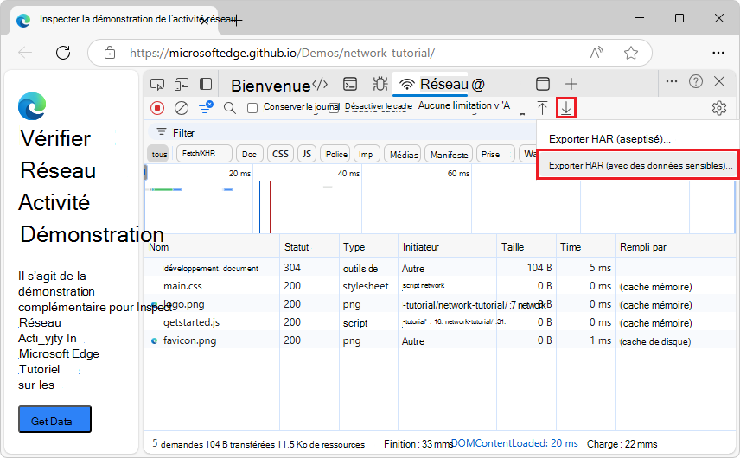This screenshot has height=458, width=740.
Task: Open DevTools customize menu (three dots)
Action: (672, 81)
